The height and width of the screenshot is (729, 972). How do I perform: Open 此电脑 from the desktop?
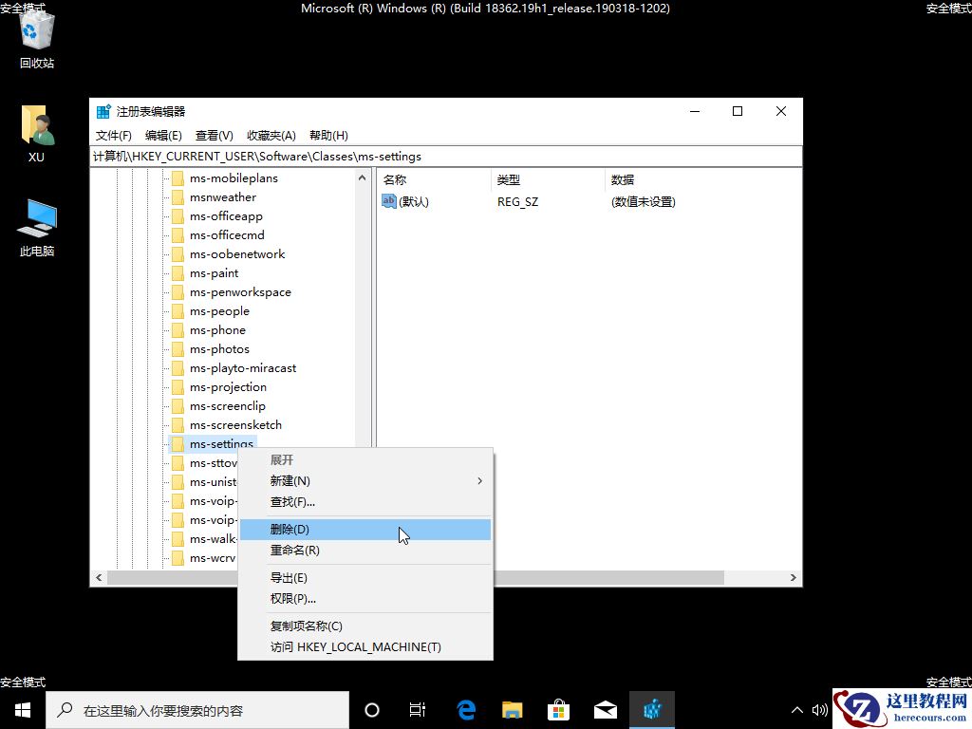coord(35,223)
